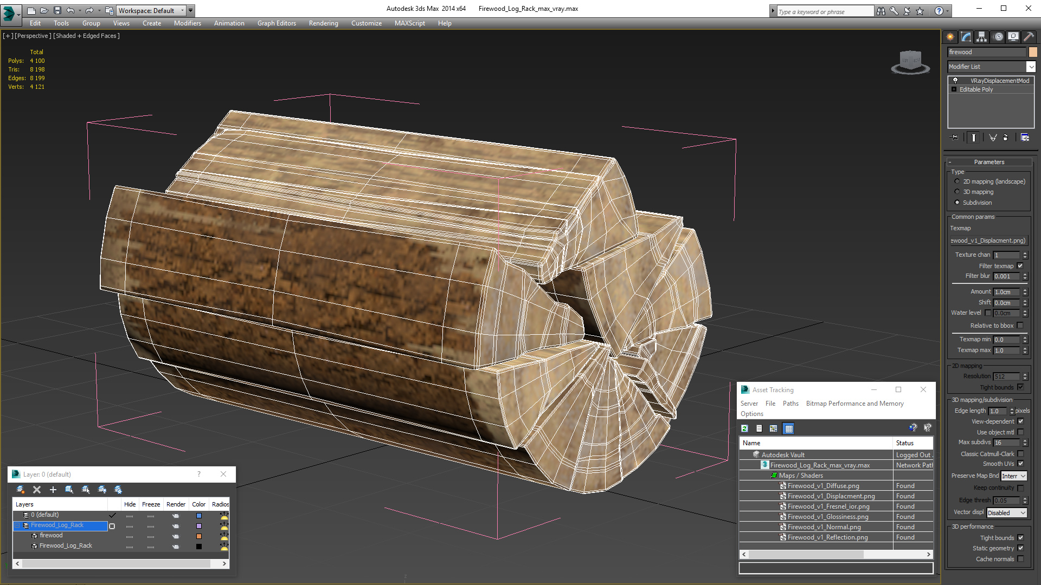Add selected objects to layer plus icon

pos(53,490)
